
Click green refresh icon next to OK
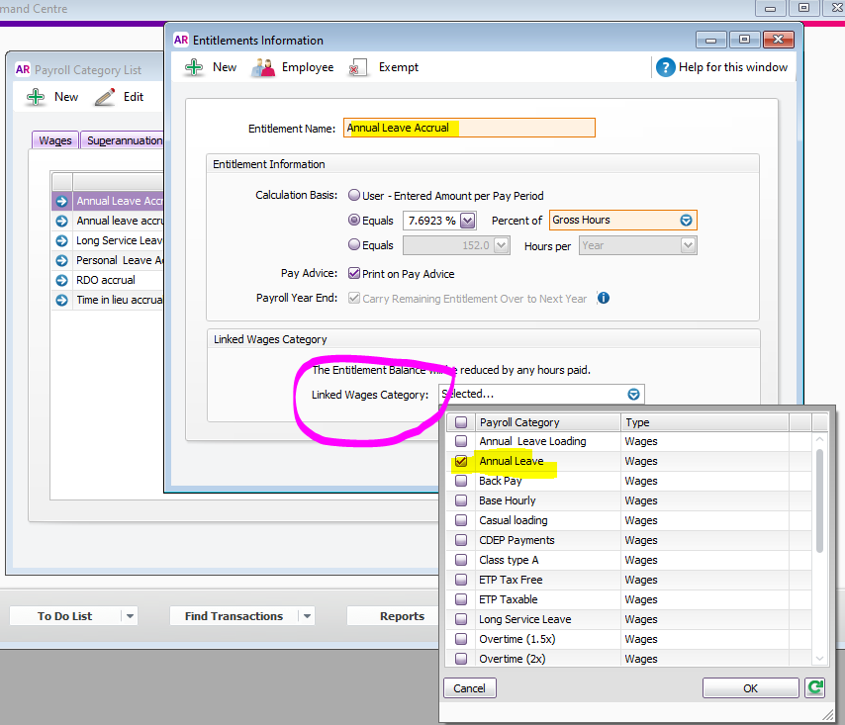tap(814, 687)
